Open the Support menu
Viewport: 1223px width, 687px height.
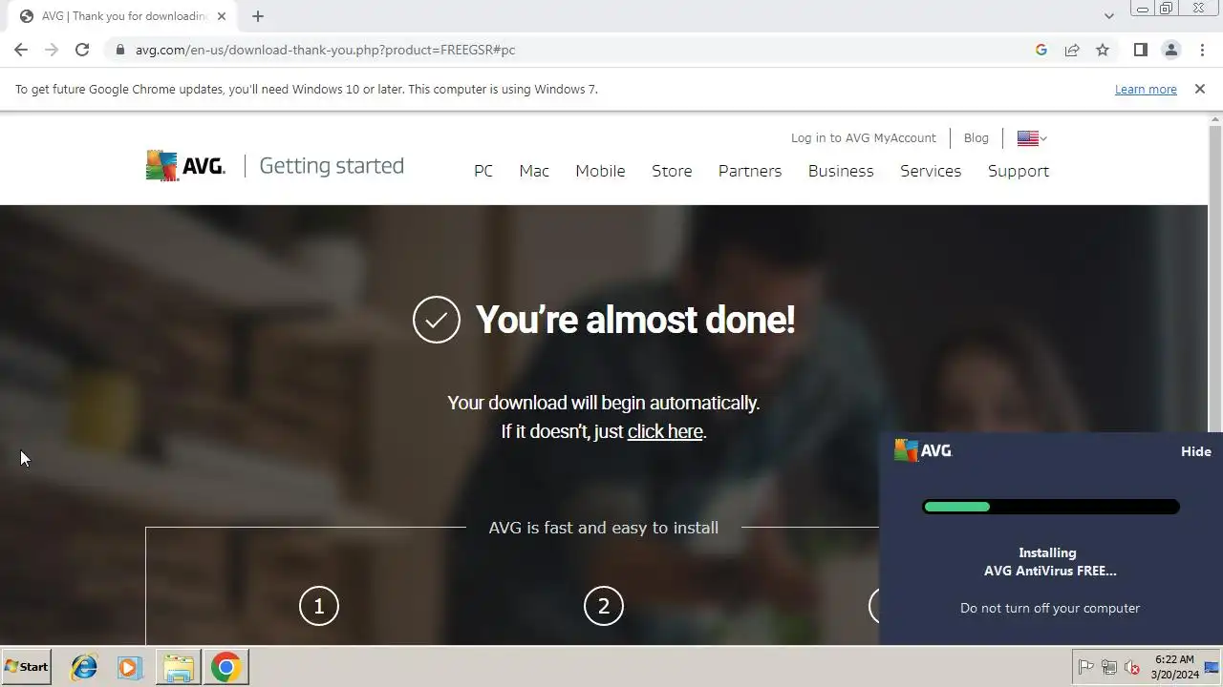[1019, 171]
